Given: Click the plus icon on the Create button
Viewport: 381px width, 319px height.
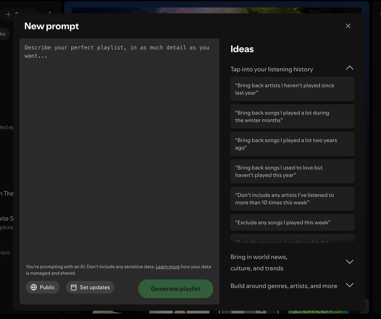Looking at the screenshot, I should tap(7, 14).
